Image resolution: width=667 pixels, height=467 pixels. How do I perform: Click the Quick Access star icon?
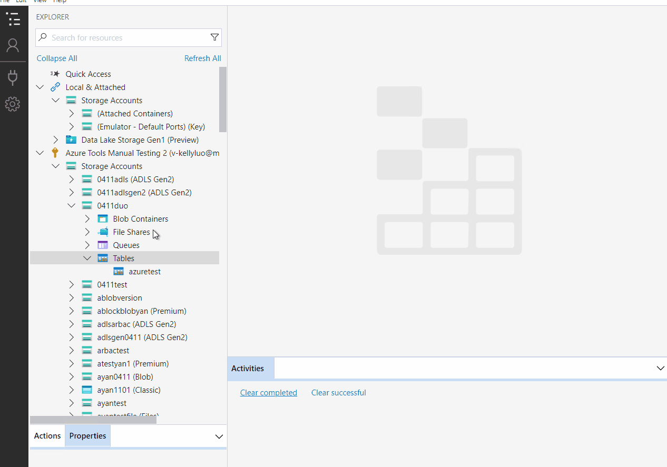[55, 74]
